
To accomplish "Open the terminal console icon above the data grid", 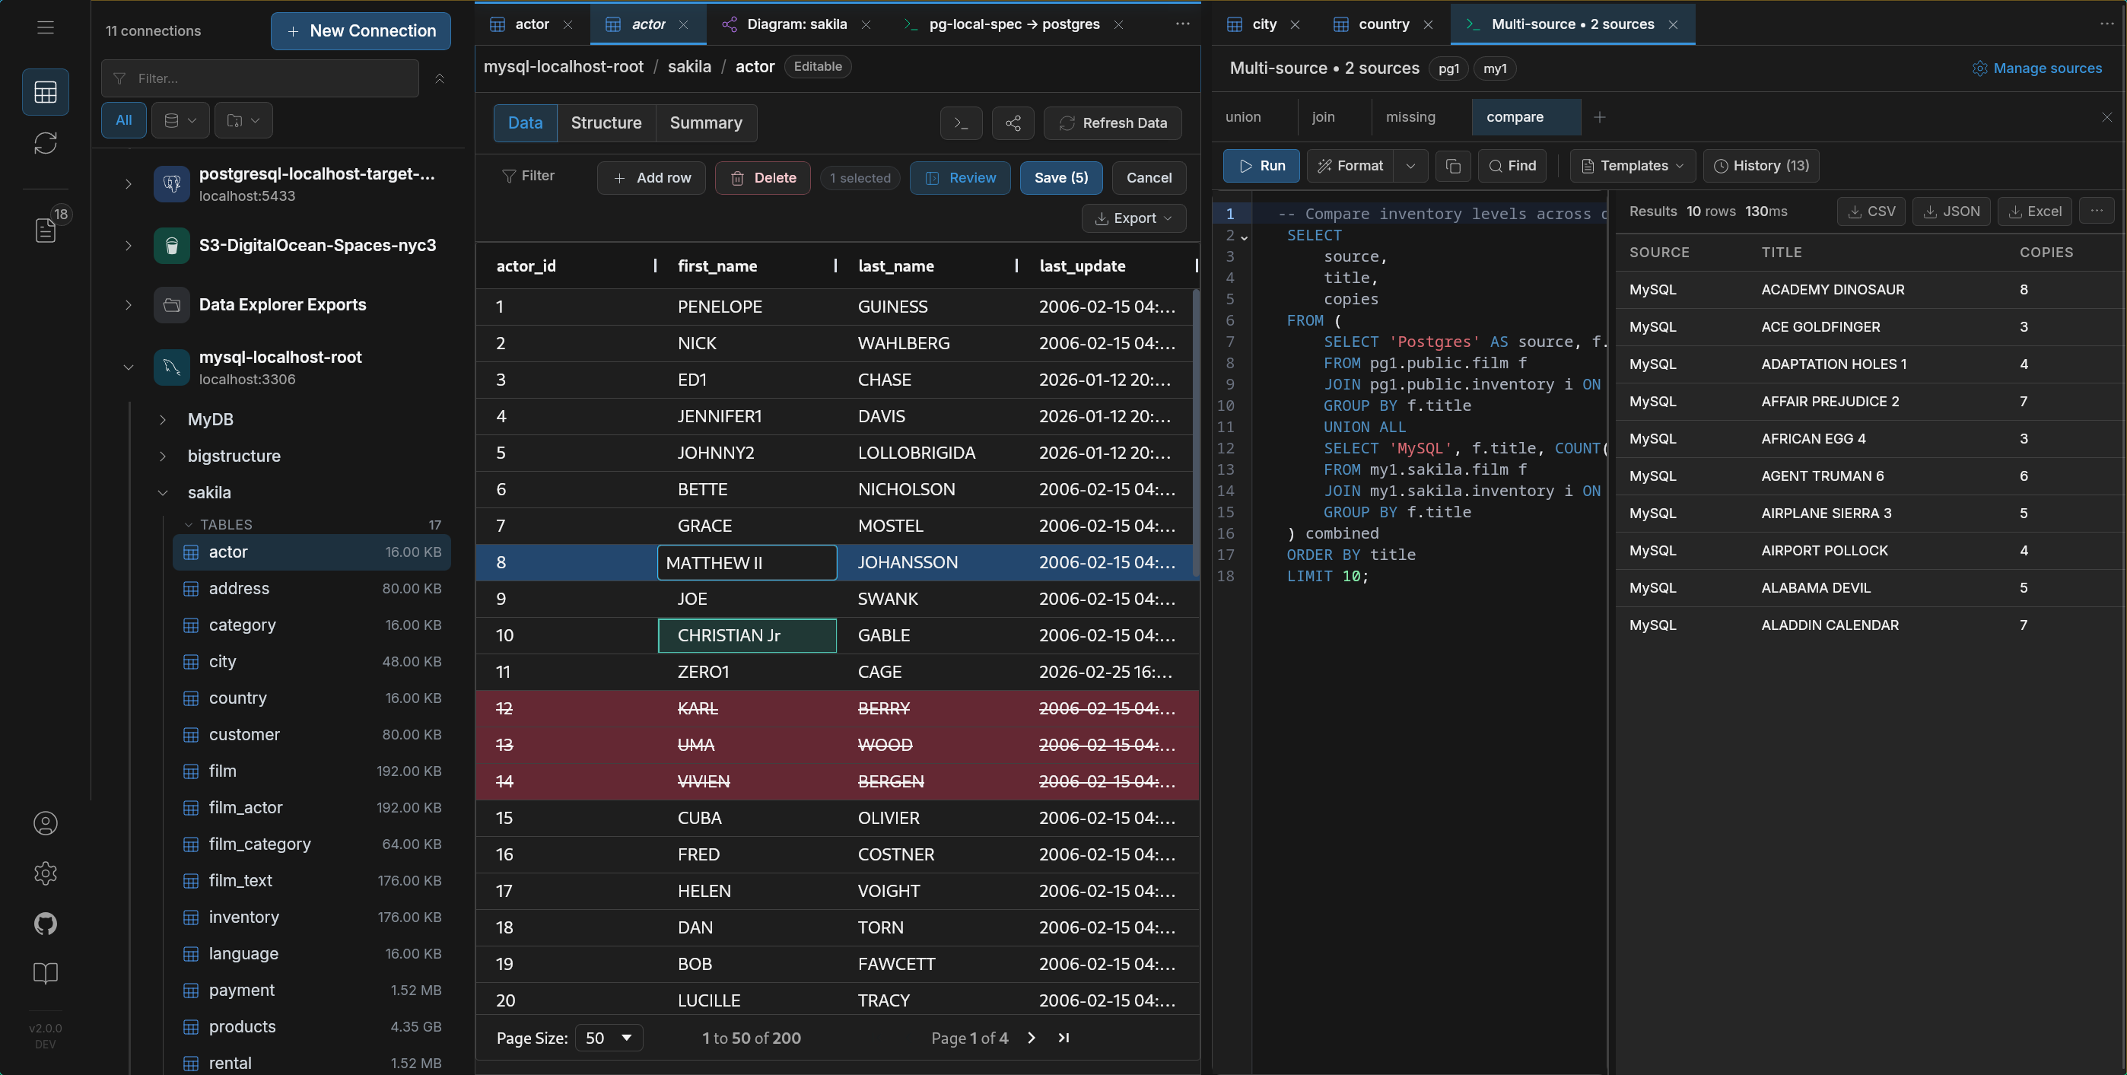I will coord(960,123).
